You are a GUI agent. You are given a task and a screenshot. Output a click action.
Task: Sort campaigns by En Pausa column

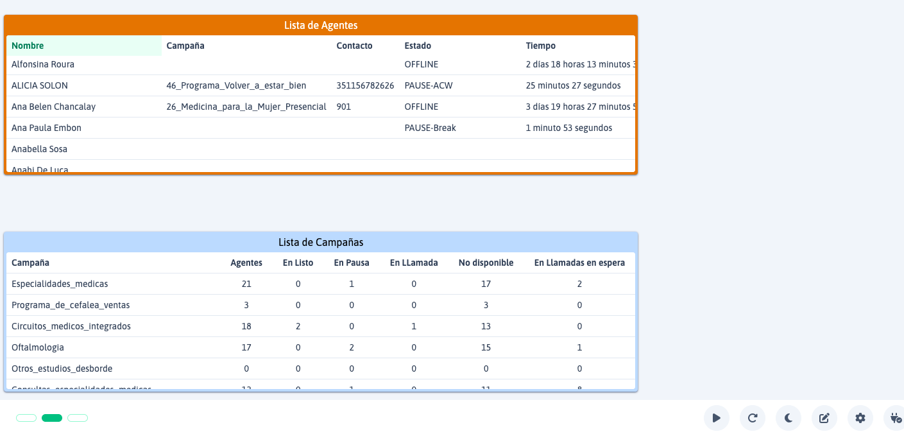click(352, 263)
